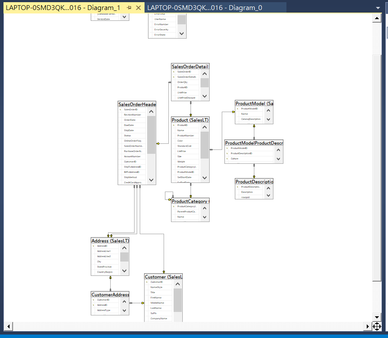Viewport: 388px width, 338px height.
Task: Click SalesOrderHeader table's scrollbar thumb
Action: point(151,135)
